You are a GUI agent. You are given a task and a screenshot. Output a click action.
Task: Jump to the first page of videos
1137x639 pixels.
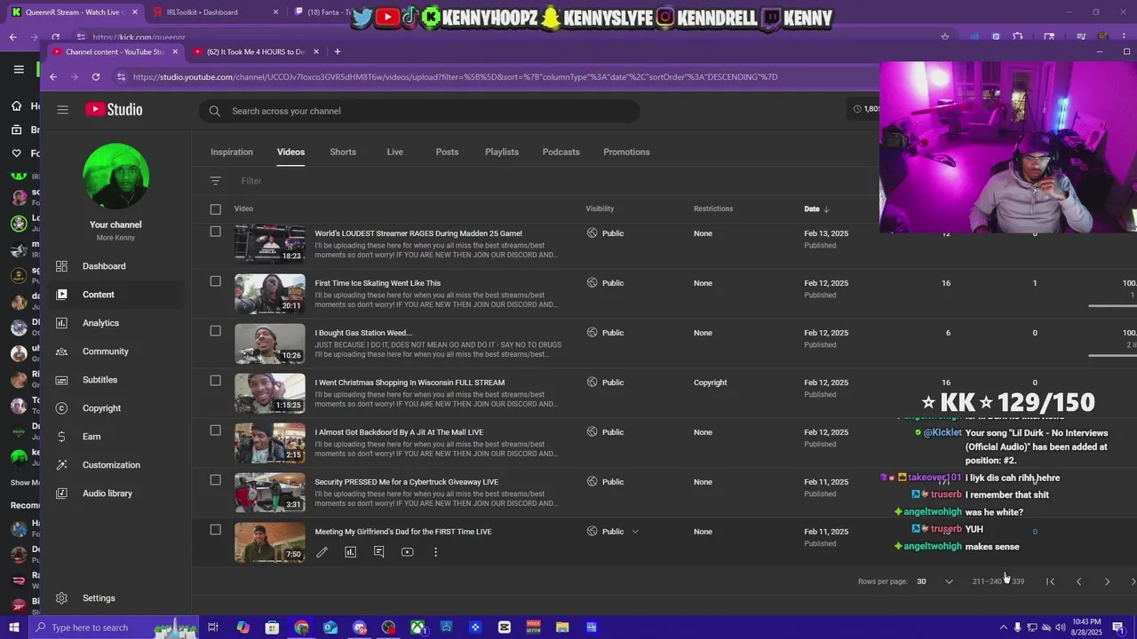tap(1050, 581)
